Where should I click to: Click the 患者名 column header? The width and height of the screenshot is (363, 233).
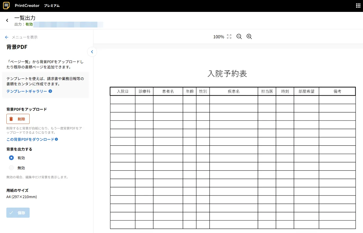tap(168, 91)
